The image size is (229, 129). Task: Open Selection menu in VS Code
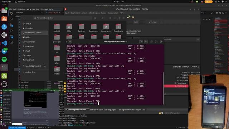pos(21,9)
